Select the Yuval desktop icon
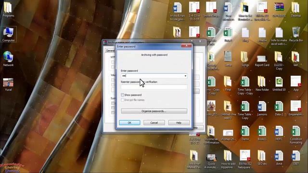 click(8, 85)
